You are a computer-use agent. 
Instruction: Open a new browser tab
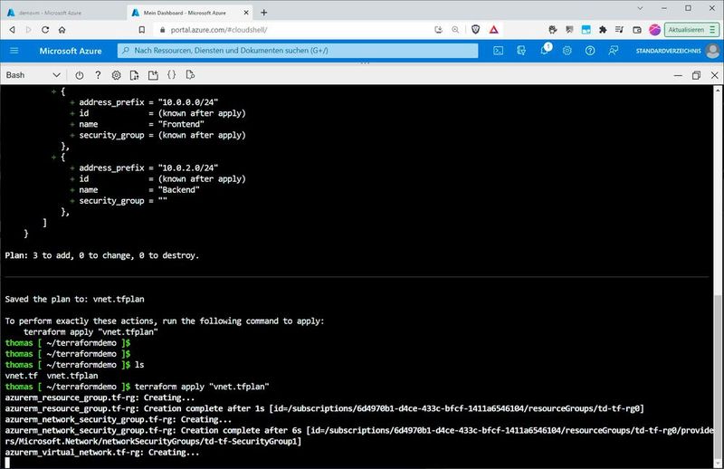(x=263, y=13)
